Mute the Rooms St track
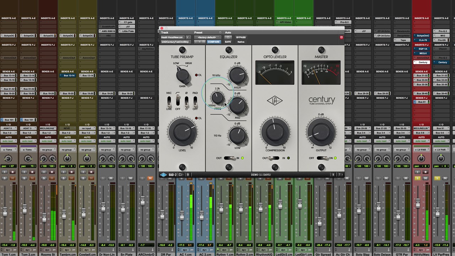 [x=52, y=178]
